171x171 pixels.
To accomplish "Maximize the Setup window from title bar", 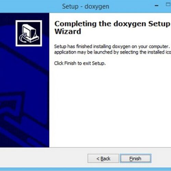I will coord(168,4).
